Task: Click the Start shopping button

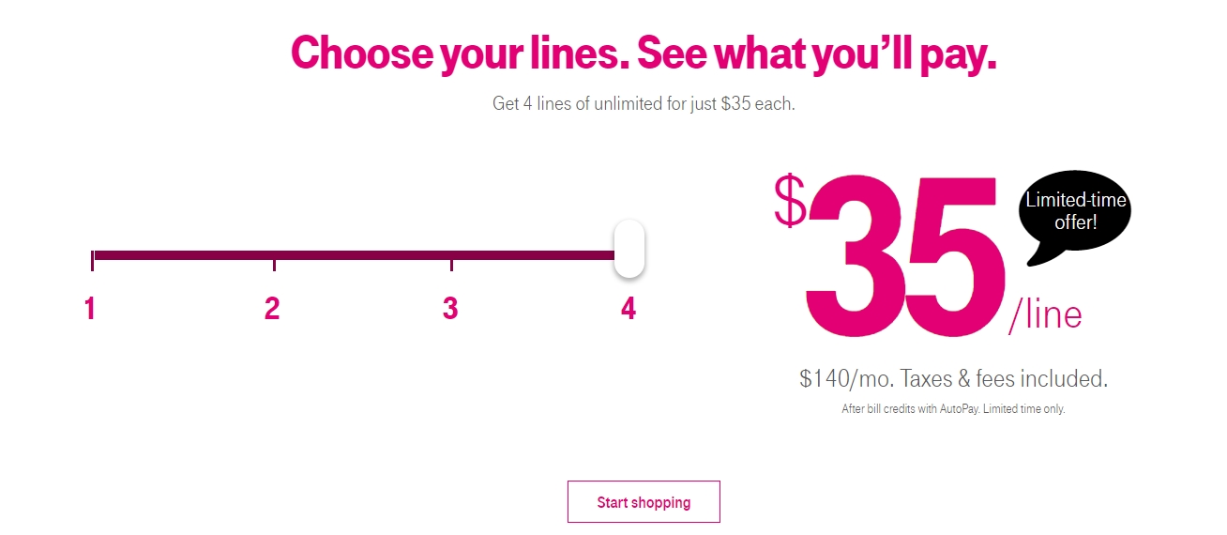Action: [644, 502]
